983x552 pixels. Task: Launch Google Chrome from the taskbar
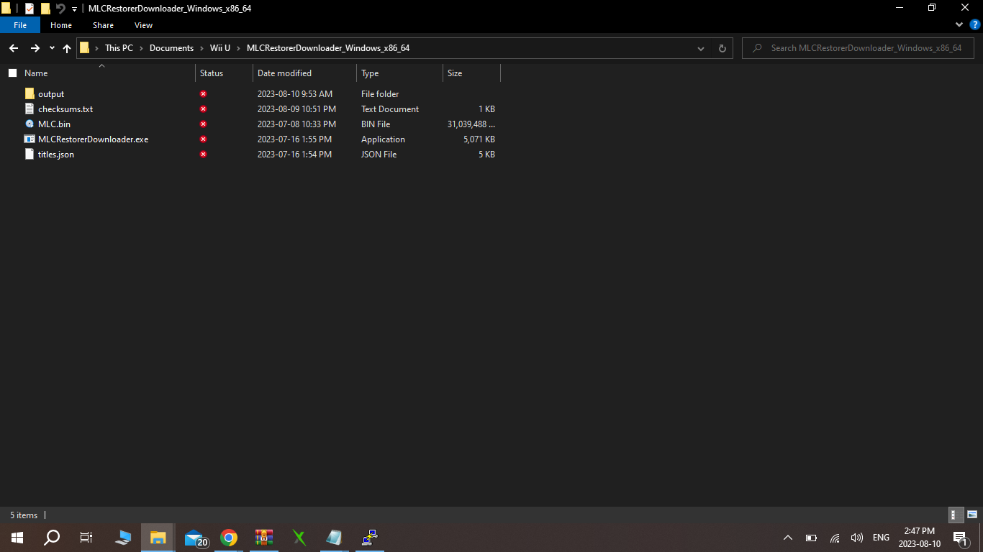[229, 538]
